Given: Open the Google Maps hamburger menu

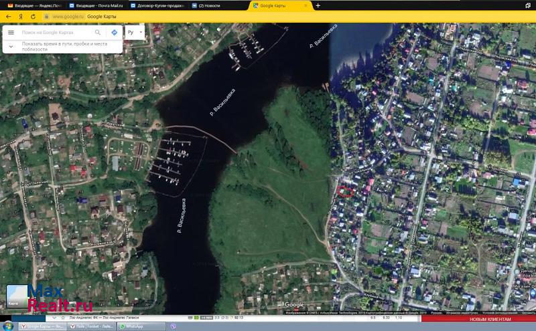Looking at the screenshot, I should 11,32.
